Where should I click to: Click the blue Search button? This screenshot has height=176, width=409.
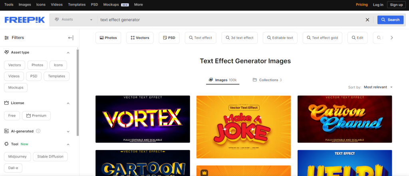click(x=390, y=20)
